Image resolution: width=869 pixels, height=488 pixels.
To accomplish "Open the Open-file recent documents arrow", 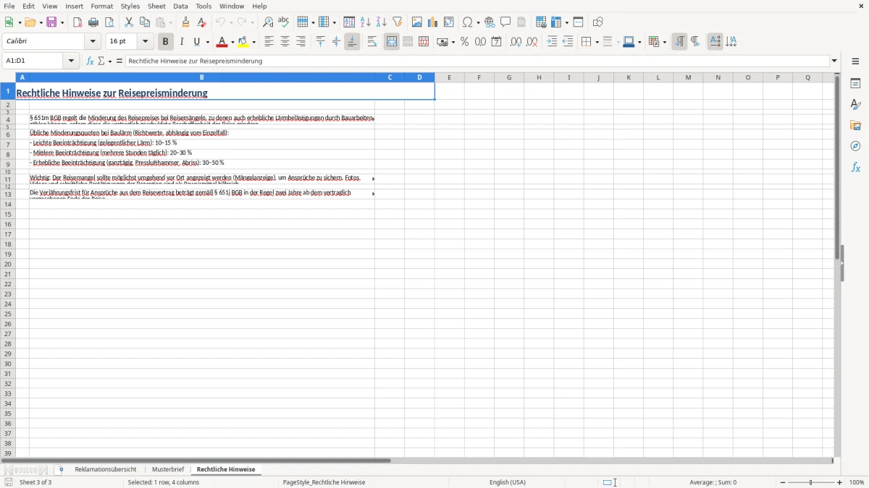I will pyautogui.click(x=41, y=22).
